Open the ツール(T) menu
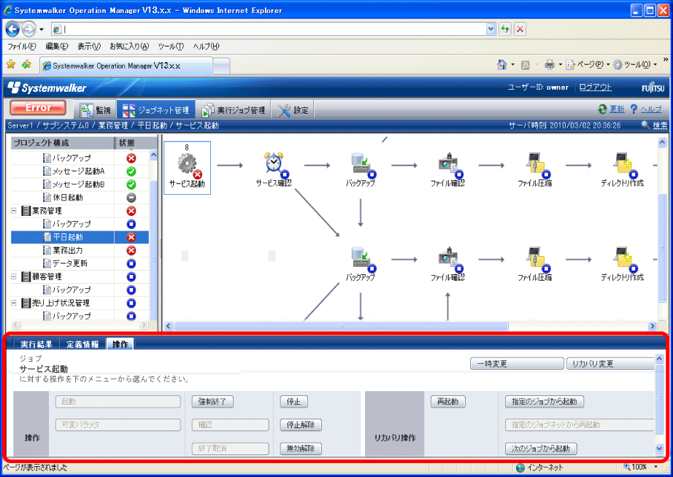673x477 pixels. click(x=170, y=47)
